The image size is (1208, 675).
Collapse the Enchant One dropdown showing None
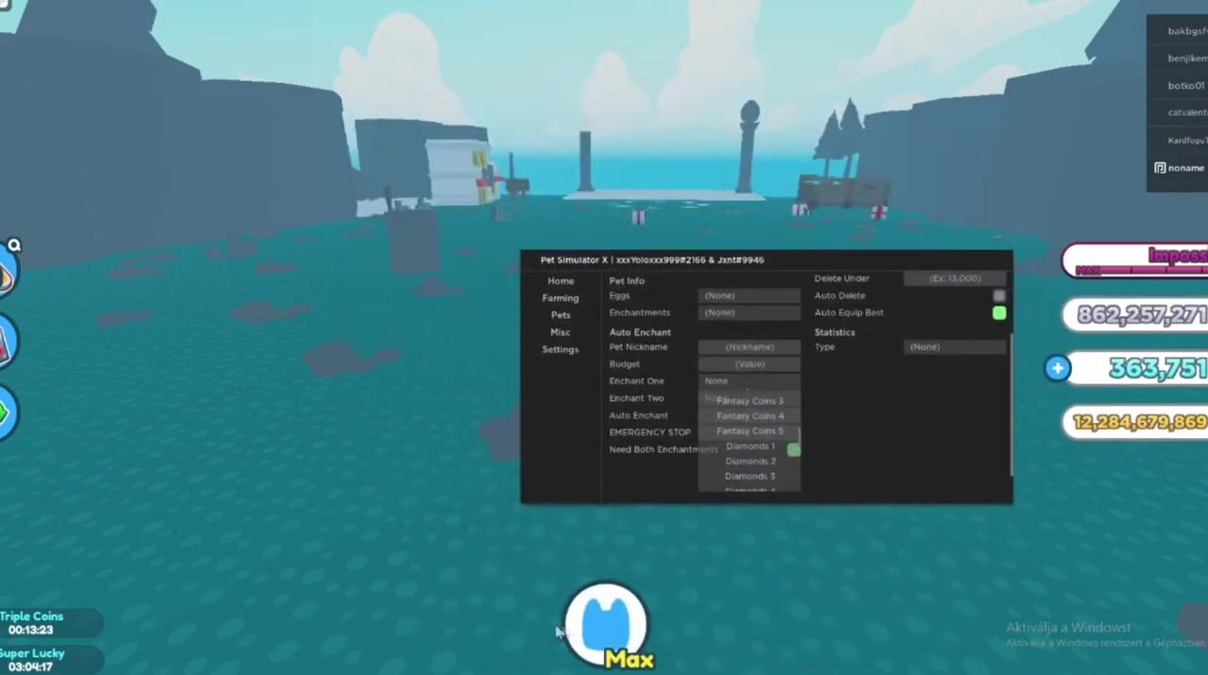[749, 380]
